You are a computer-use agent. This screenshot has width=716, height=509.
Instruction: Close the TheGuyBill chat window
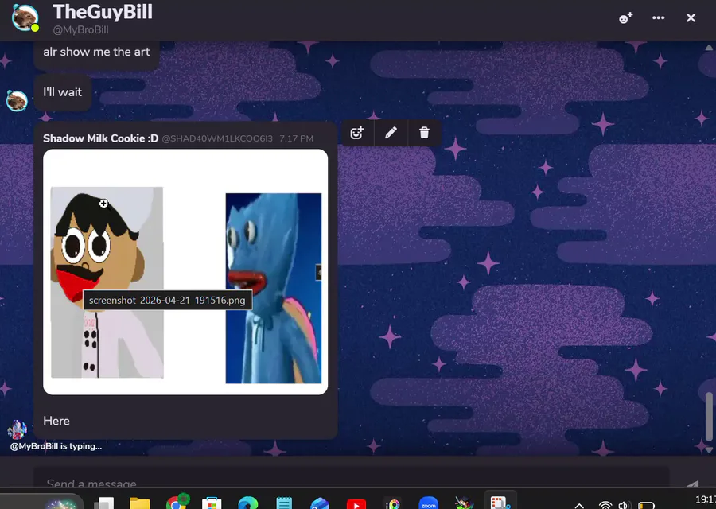(691, 17)
